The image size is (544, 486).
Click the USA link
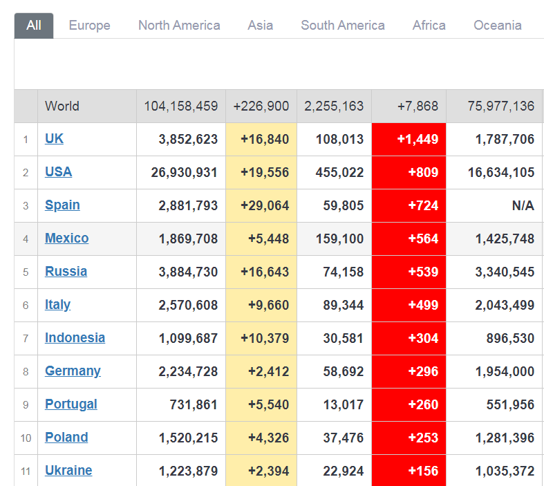(58, 172)
